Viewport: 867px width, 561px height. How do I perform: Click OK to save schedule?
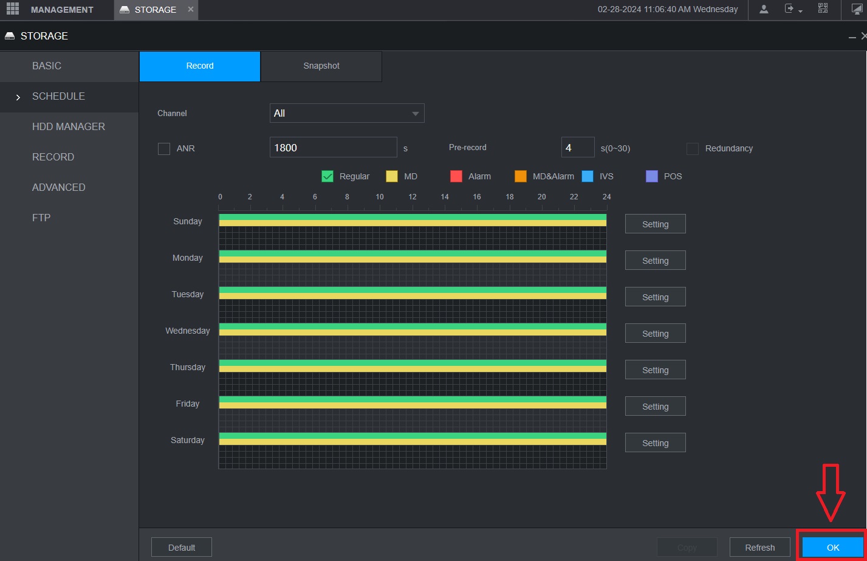tap(833, 547)
